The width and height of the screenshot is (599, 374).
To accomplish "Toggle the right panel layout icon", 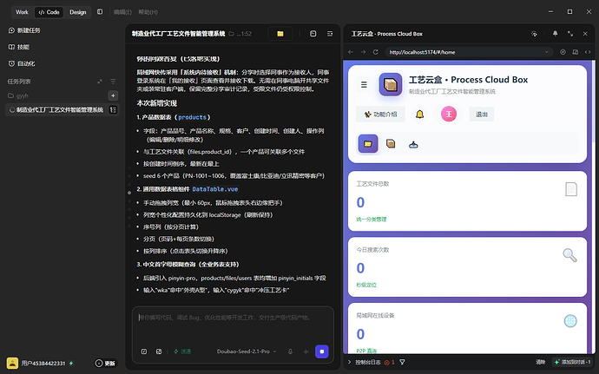I will (x=330, y=34).
